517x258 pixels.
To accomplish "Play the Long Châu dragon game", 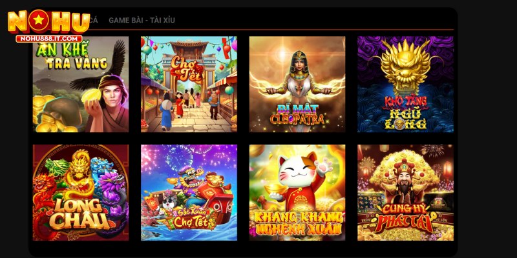I will [80, 192].
